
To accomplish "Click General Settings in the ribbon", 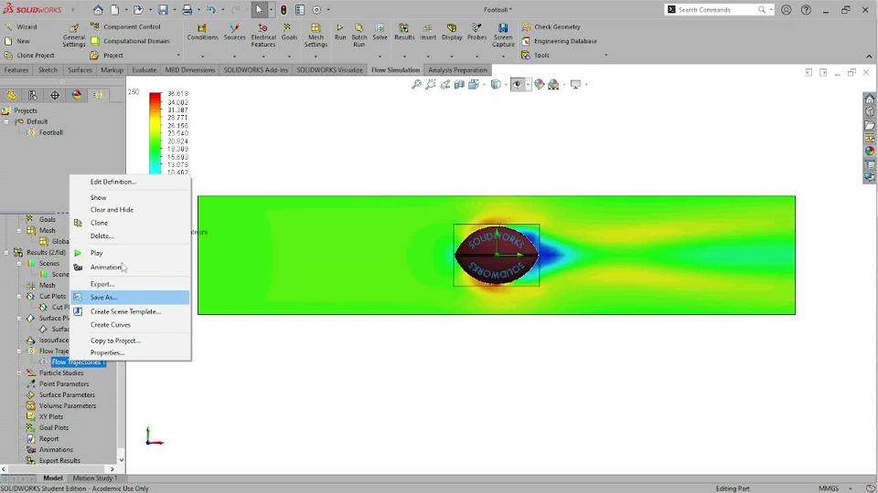I will click(74, 36).
